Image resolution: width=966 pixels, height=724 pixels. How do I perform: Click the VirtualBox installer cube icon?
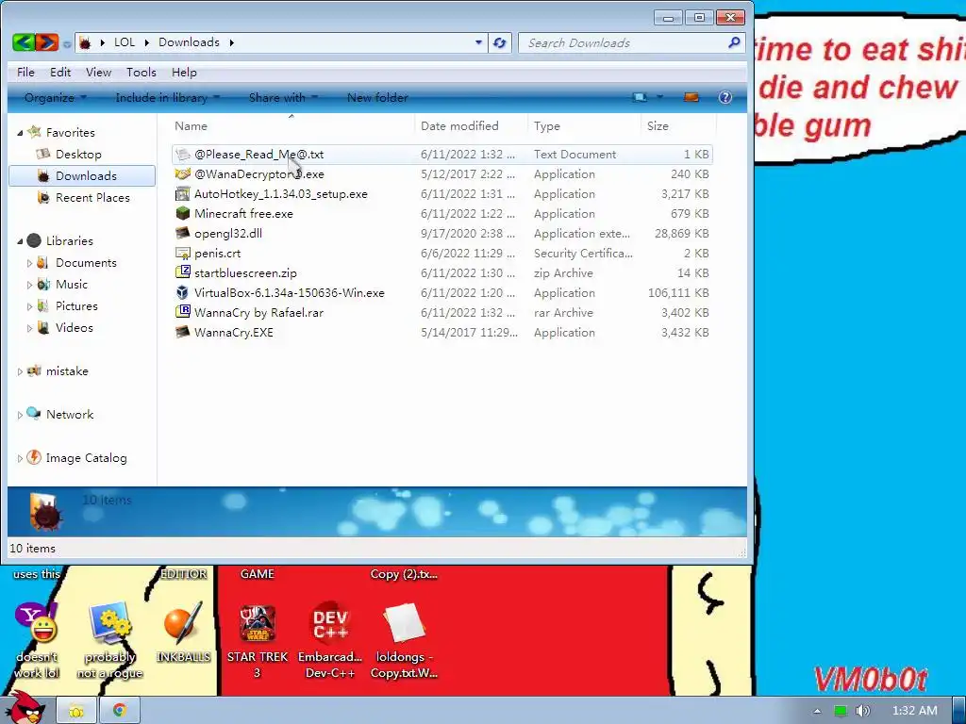182,292
